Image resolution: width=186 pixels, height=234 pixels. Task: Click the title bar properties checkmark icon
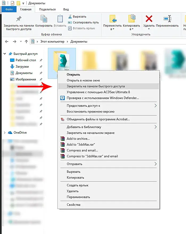point(13,3)
